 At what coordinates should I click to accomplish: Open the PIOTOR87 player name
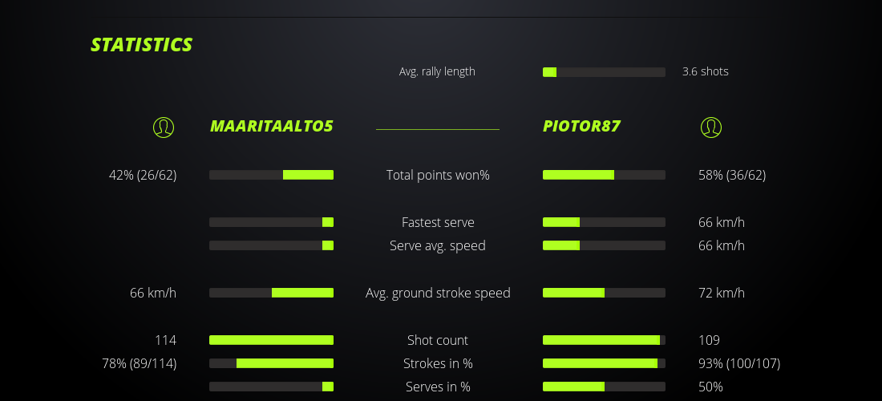(581, 127)
